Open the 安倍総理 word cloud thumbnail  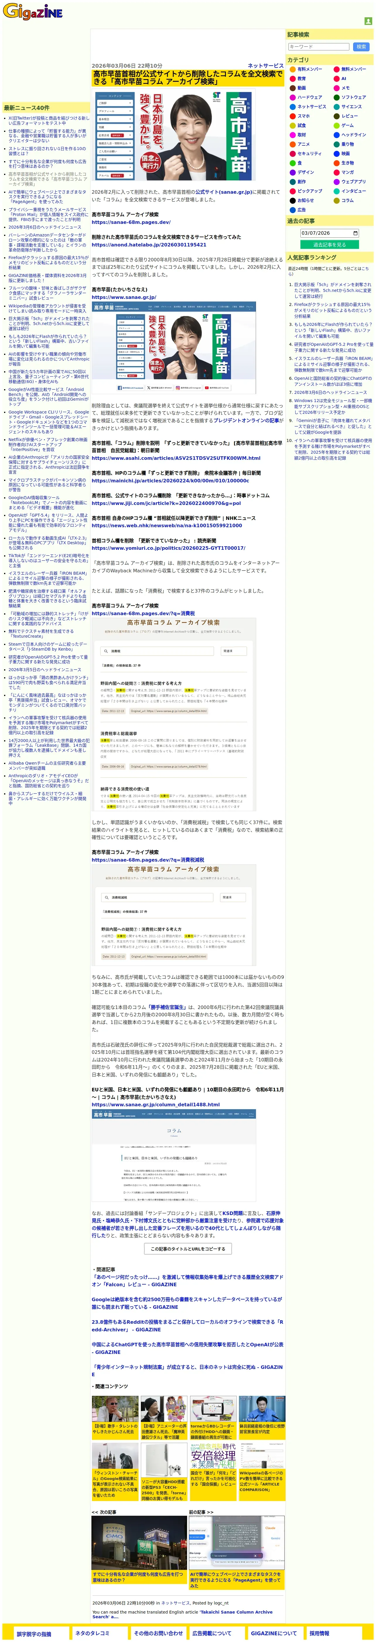[x=213, y=1456]
